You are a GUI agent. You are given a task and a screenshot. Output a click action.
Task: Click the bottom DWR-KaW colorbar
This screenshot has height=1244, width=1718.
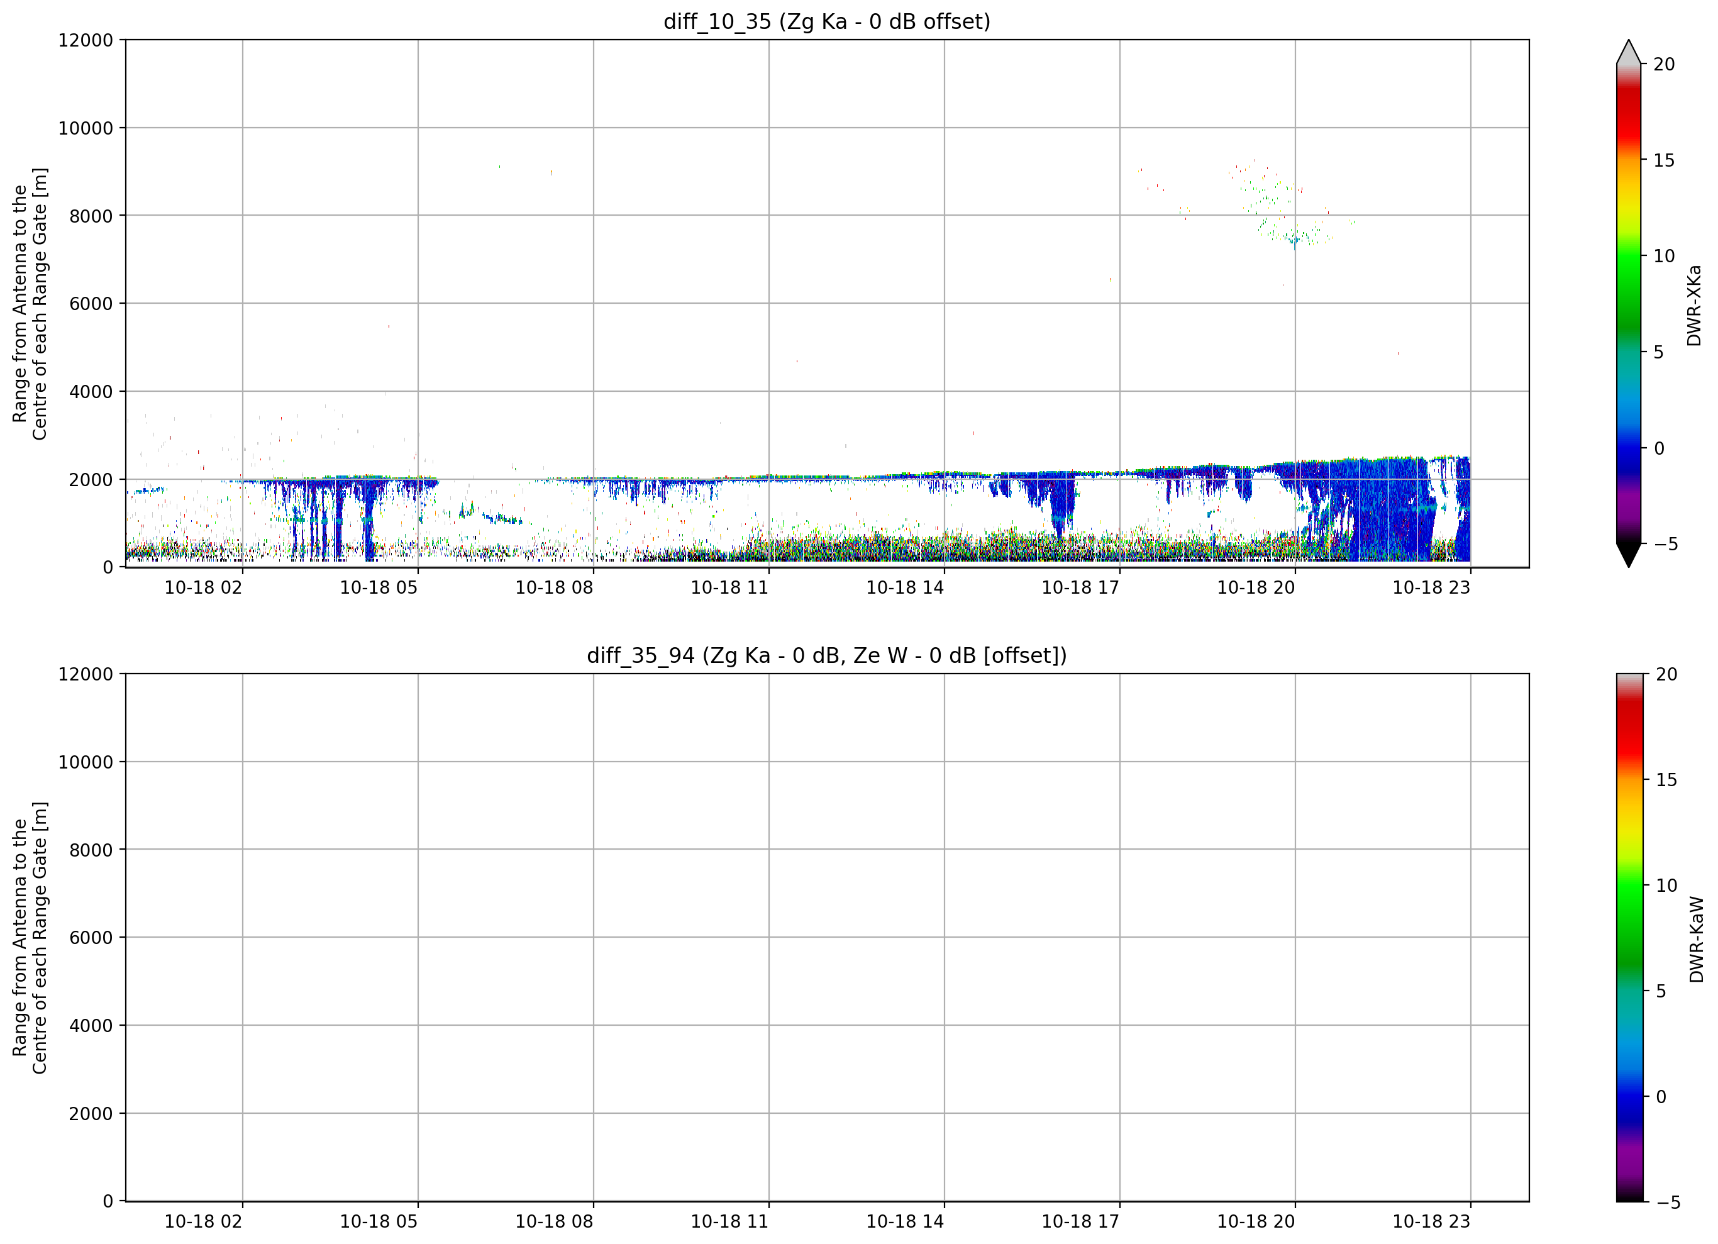click(x=1630, y=937)
